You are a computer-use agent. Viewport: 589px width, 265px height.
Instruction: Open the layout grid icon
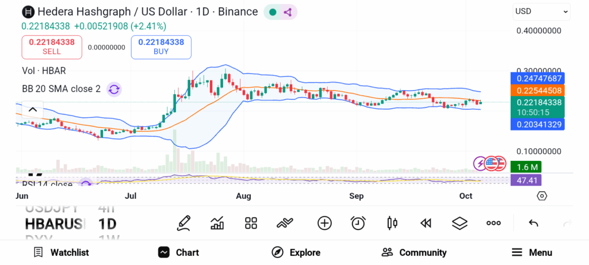[251, 223]
